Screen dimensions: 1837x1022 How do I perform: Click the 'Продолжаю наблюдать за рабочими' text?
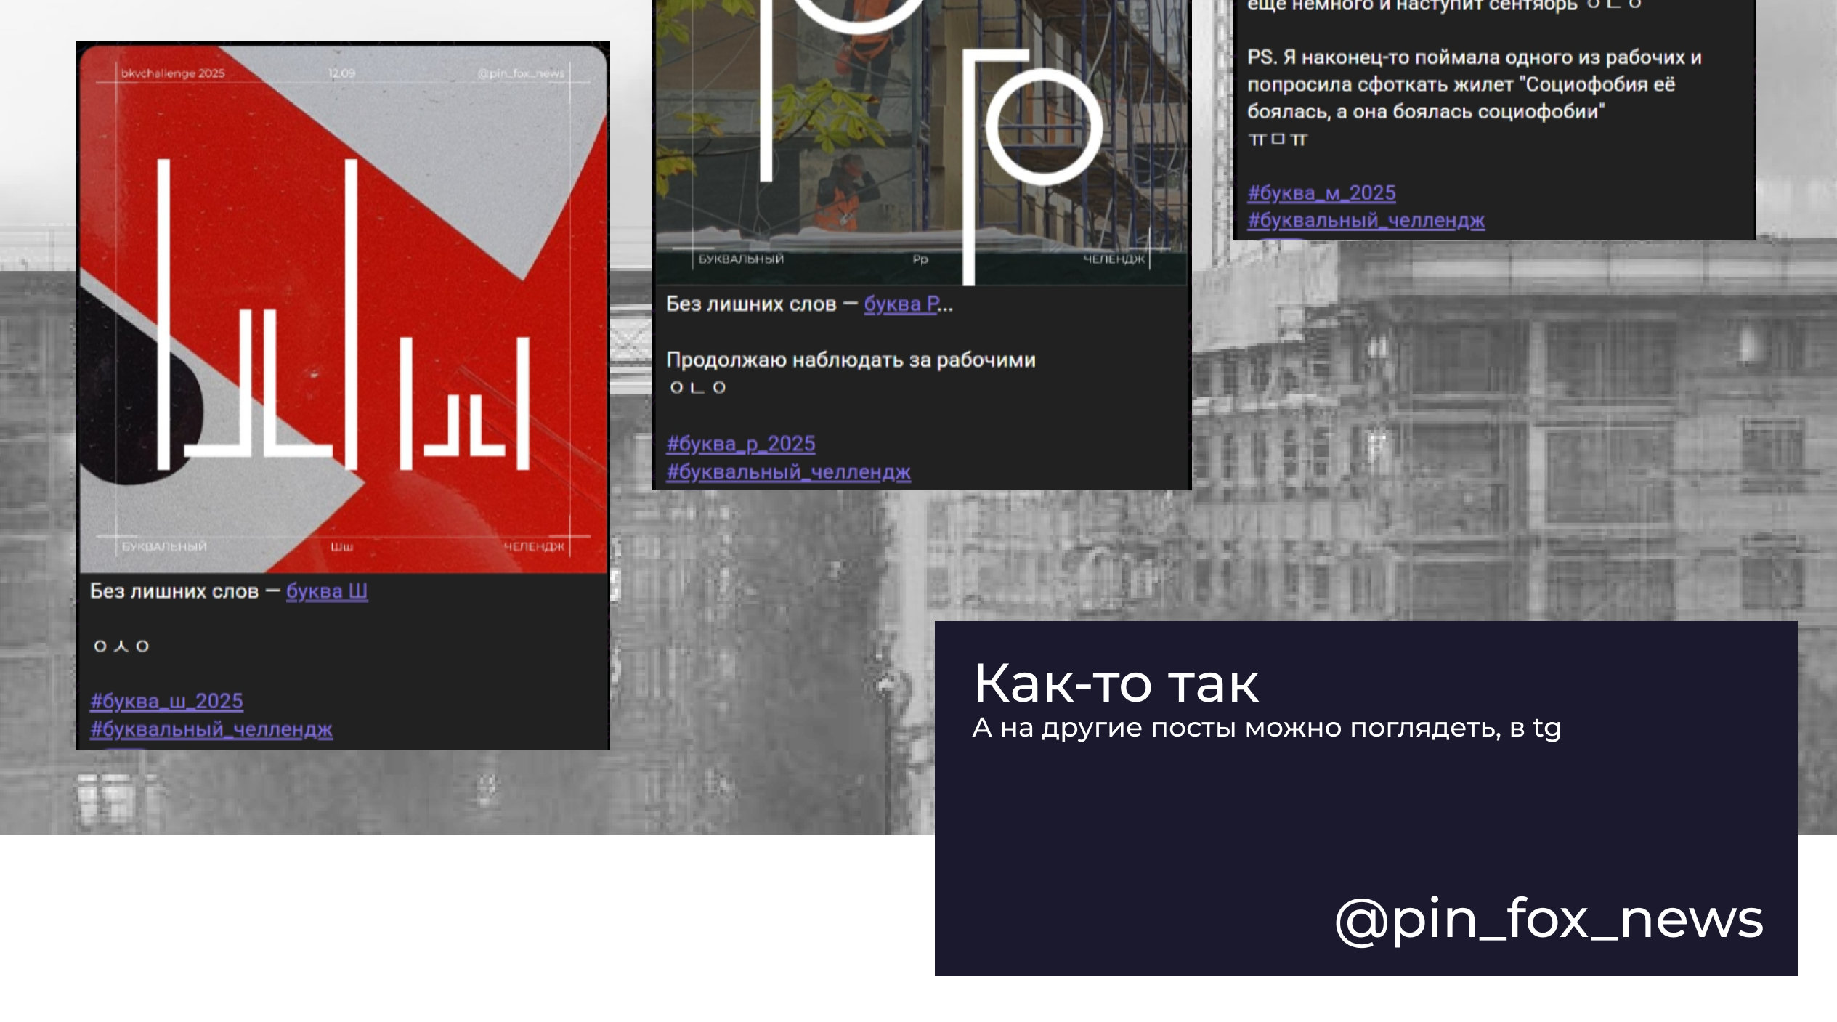click(850, 360)
